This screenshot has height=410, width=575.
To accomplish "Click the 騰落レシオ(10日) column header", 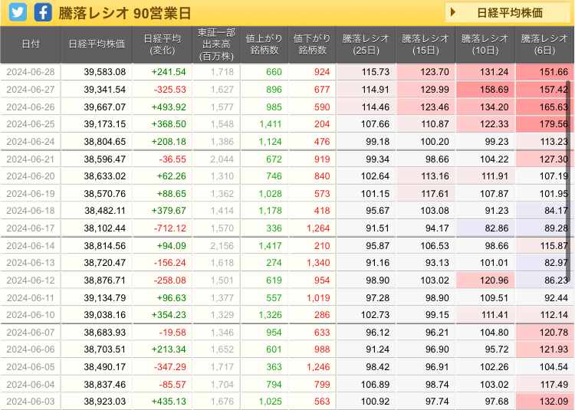I will [x=485, y=44].
